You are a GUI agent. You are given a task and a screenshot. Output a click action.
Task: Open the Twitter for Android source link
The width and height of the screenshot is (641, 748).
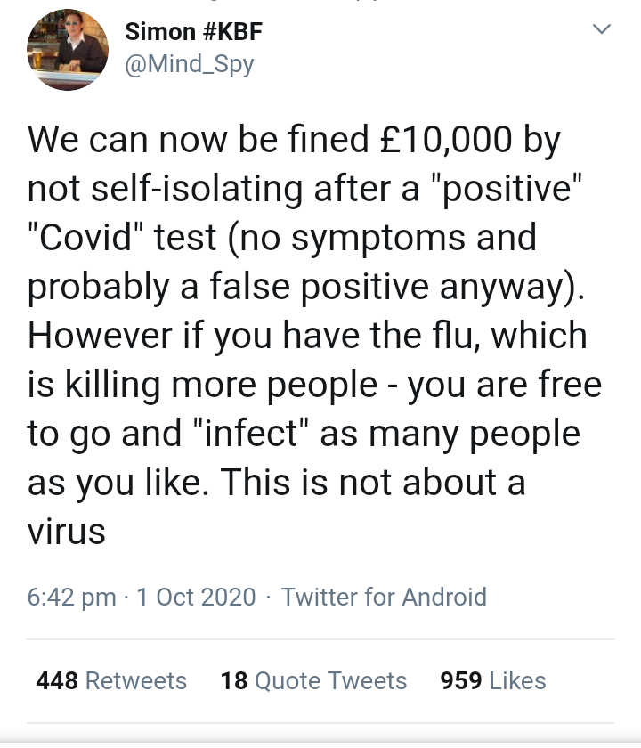384,597
